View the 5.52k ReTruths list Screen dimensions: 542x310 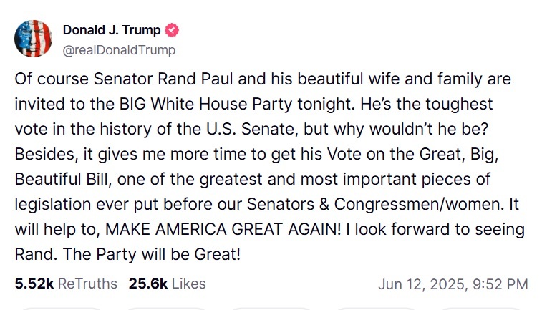pos(66,284)
